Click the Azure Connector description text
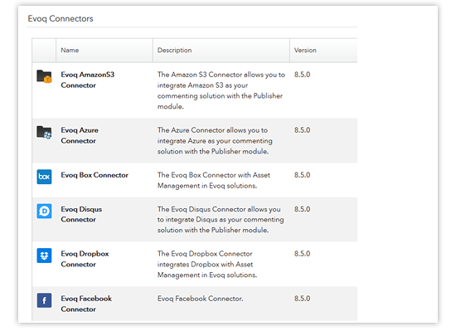Viewport: 456px width, 336px height. 215,141
